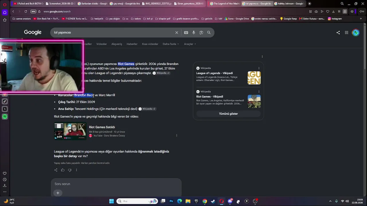
Task: Give thumbs down to the AI answer
Action: click(70, 170)
